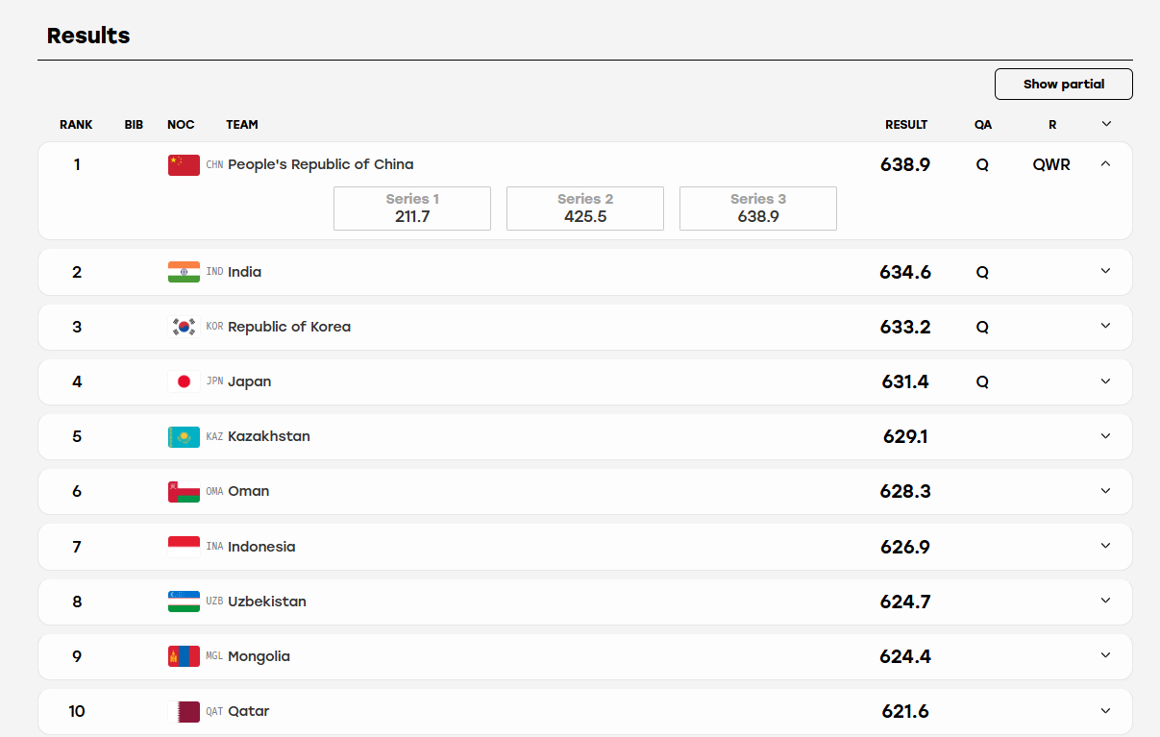The height and width of the screenshot is (737, 1160).
Task: Expand the Oman result row
Action: click(1105, 491)
